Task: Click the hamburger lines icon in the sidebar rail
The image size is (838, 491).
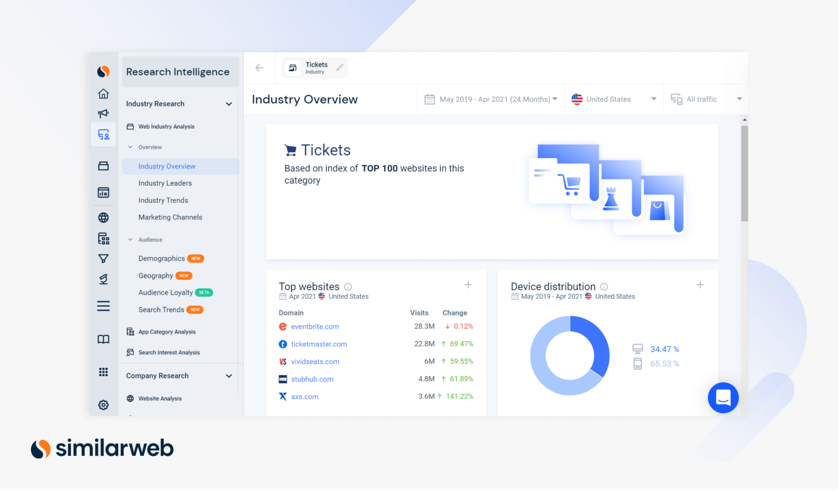Action: click(x=104, y=306)
